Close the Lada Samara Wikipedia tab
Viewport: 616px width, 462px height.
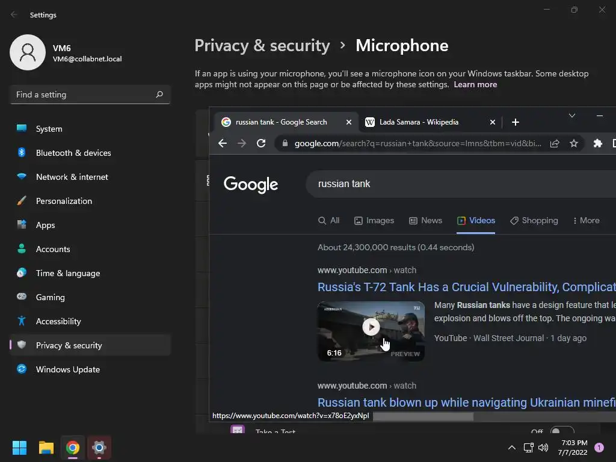[x=492, y=122]
